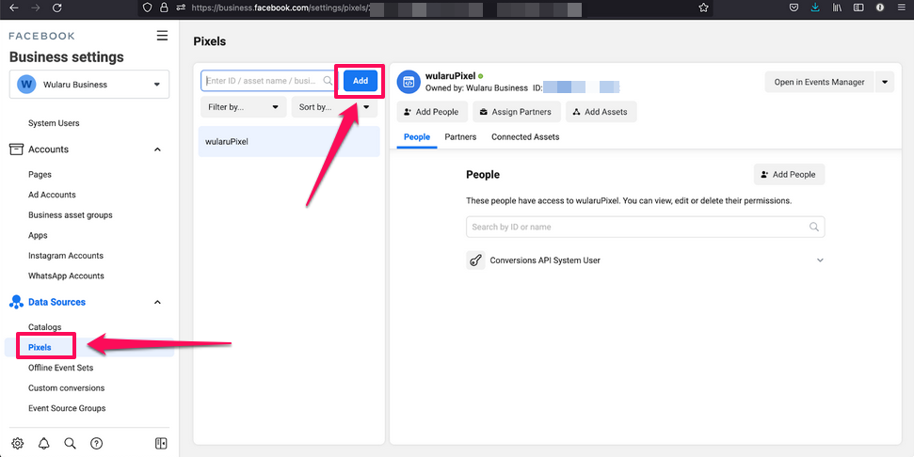The height and width of the screenshot is (457, 914).
Task: Open the browser library icon
Action: pos(837,8)
